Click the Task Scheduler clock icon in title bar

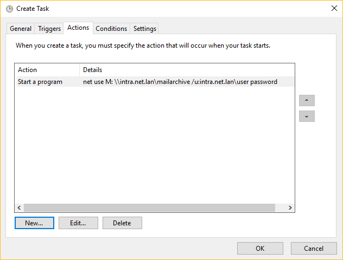pyautogui.click(x=9, y=9)
